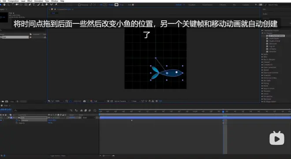This screenshot has height=159, width=291.
Task: Select the Brush tool
Action: 39,4
